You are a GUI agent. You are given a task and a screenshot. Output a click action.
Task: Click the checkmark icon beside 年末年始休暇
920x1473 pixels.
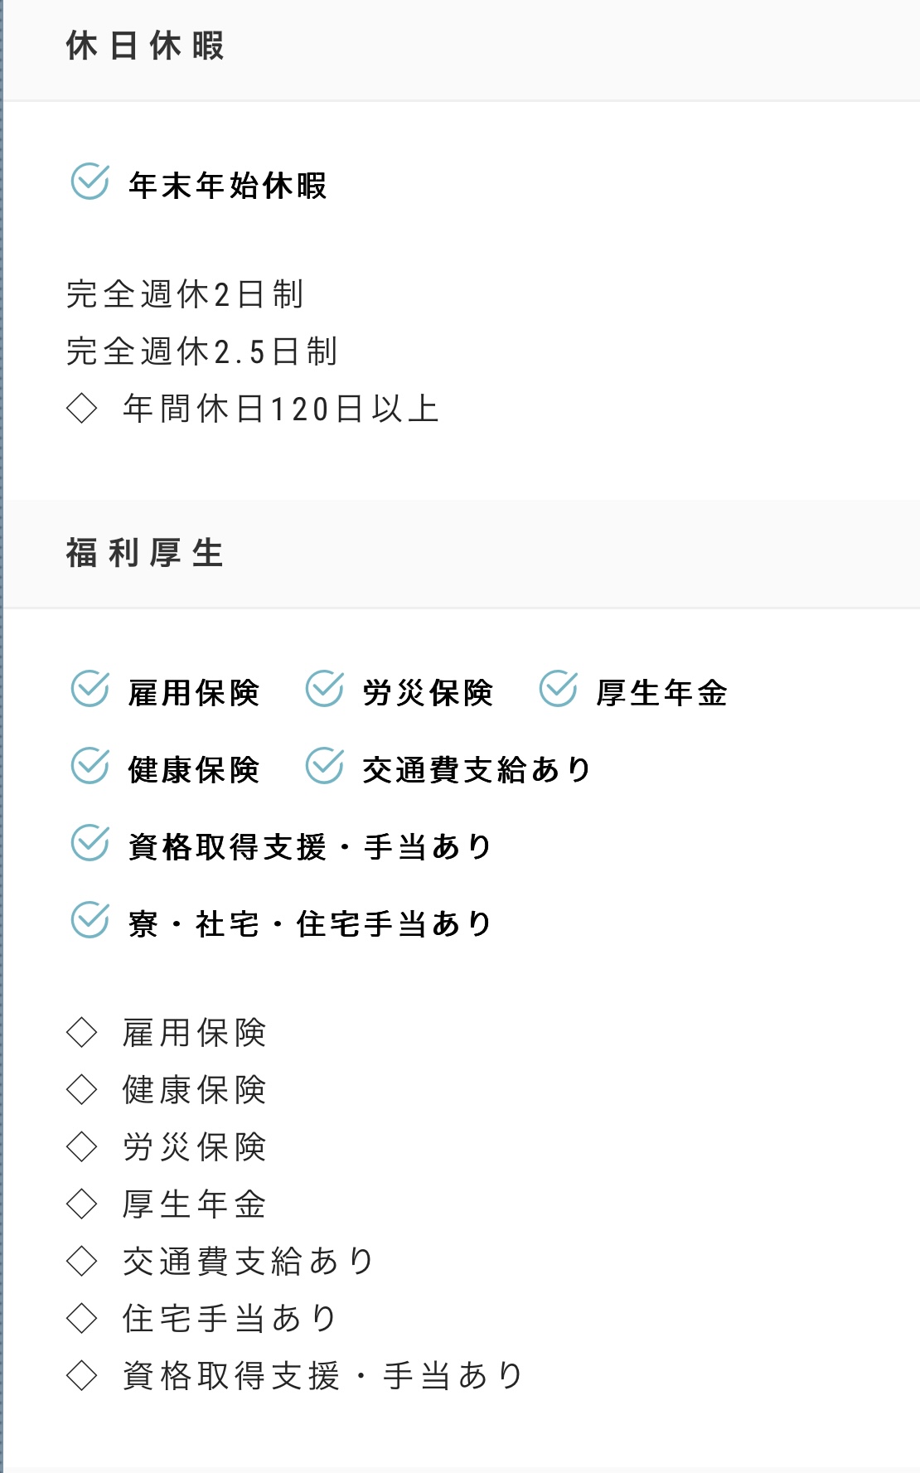(90, 182)
